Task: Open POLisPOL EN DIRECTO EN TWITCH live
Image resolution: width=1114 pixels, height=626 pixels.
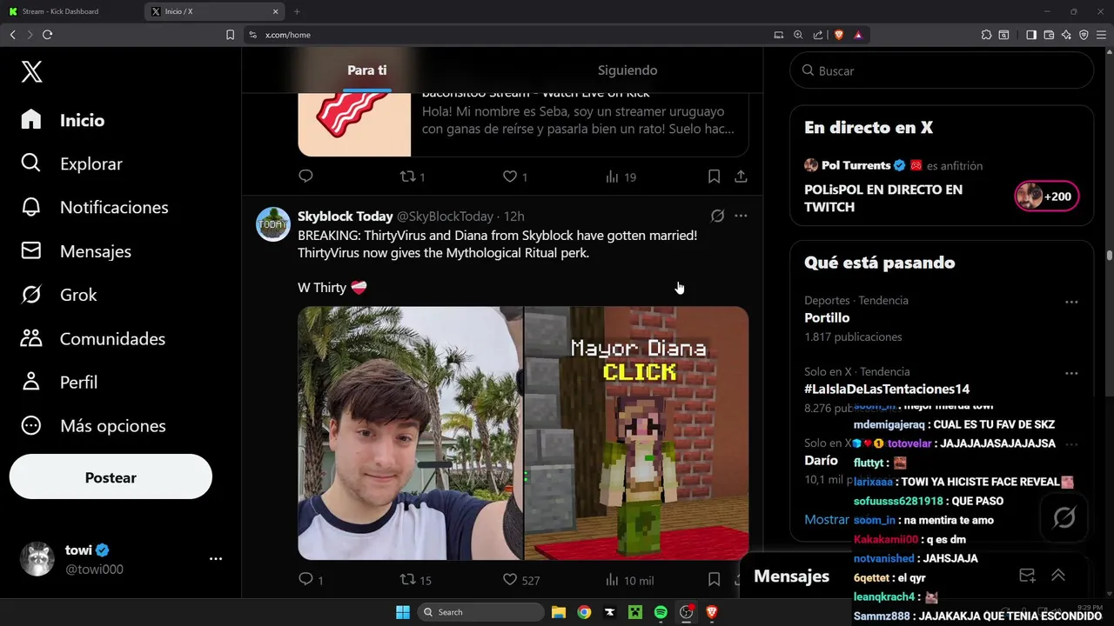Action: [x=883, y=198]
